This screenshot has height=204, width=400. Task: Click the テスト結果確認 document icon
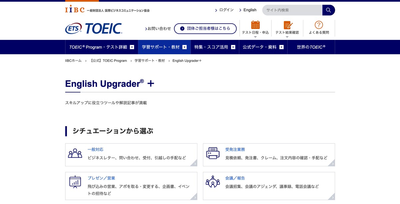pyautogui.click(x=287, y=24)
